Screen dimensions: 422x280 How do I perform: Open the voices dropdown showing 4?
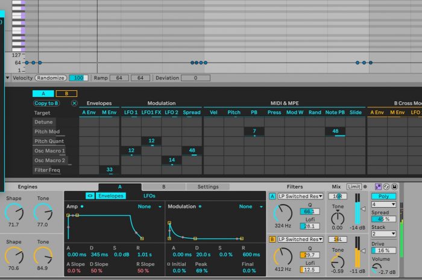[x=384, y=205]
